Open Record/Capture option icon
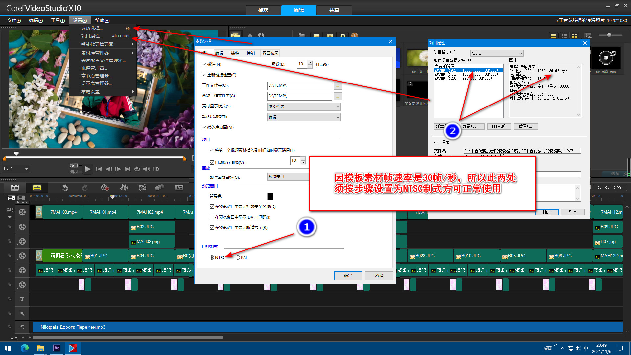The image size is (631, 355). 105,188
